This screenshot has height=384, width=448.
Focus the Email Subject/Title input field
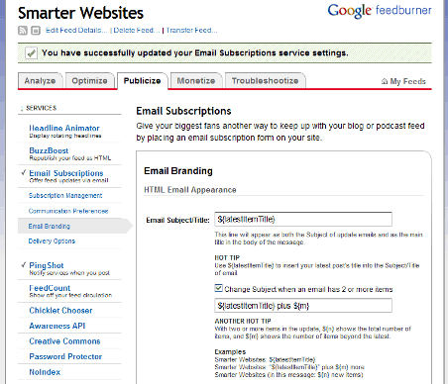click(303, 220)
